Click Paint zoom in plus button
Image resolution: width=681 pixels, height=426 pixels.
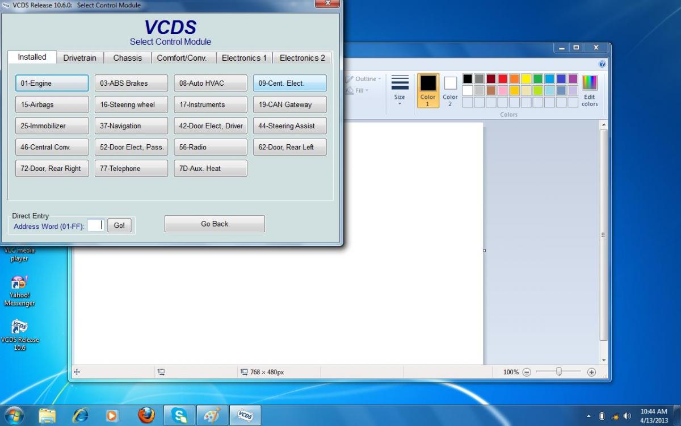591,372
